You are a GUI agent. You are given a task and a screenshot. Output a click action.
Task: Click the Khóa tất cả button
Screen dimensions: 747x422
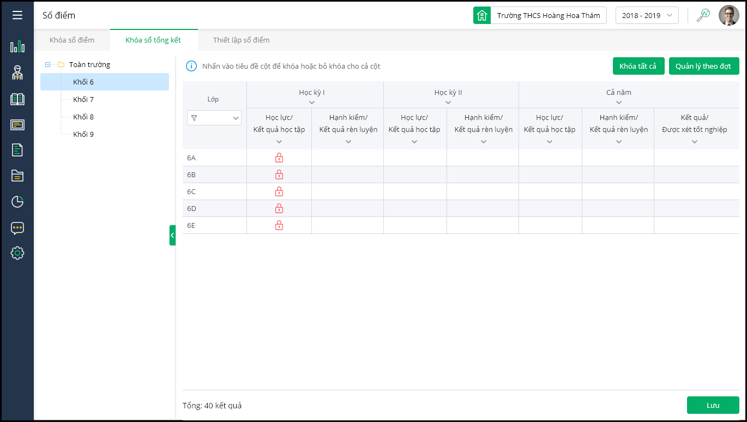pyautogui.click(x=638, y=66)
